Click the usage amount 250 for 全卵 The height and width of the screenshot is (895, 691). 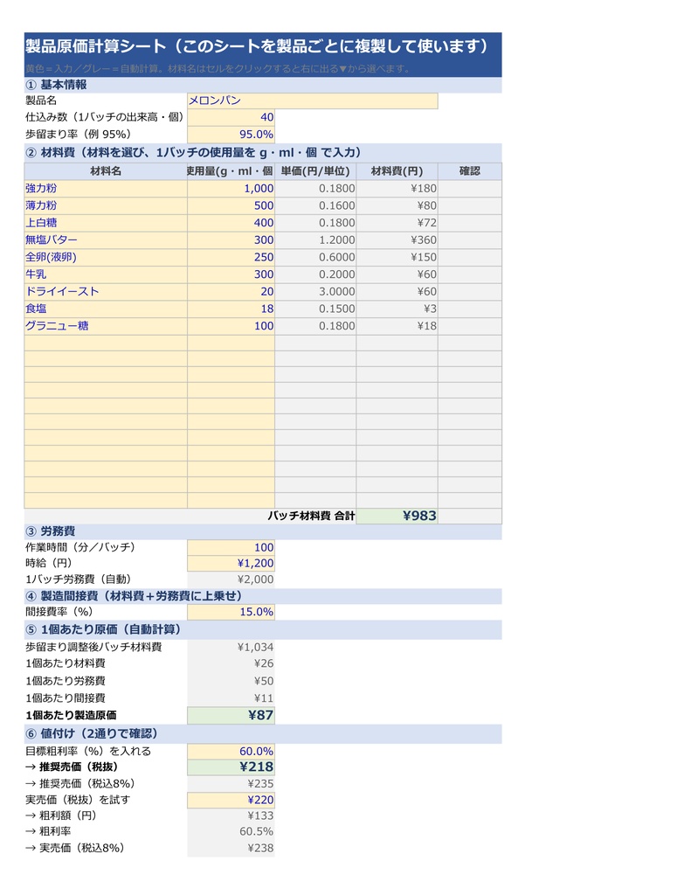pos(231,258)
